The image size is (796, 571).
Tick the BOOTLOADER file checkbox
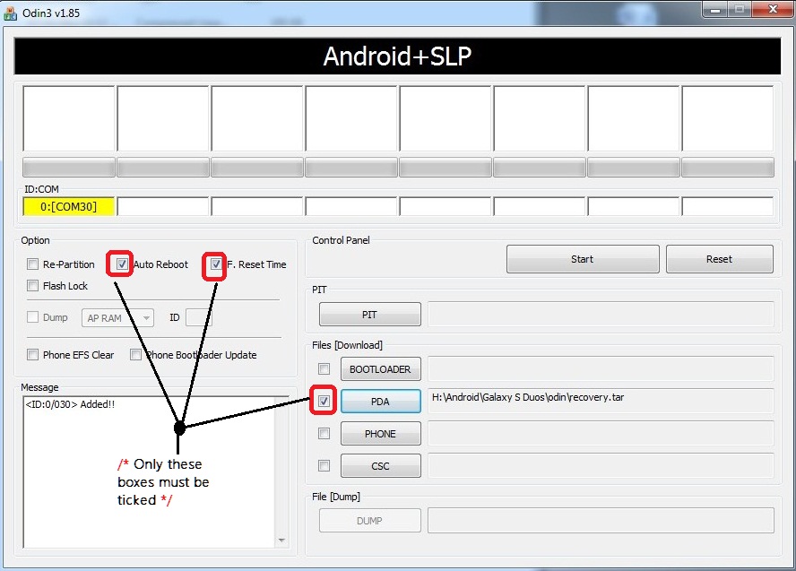[324, 369]
